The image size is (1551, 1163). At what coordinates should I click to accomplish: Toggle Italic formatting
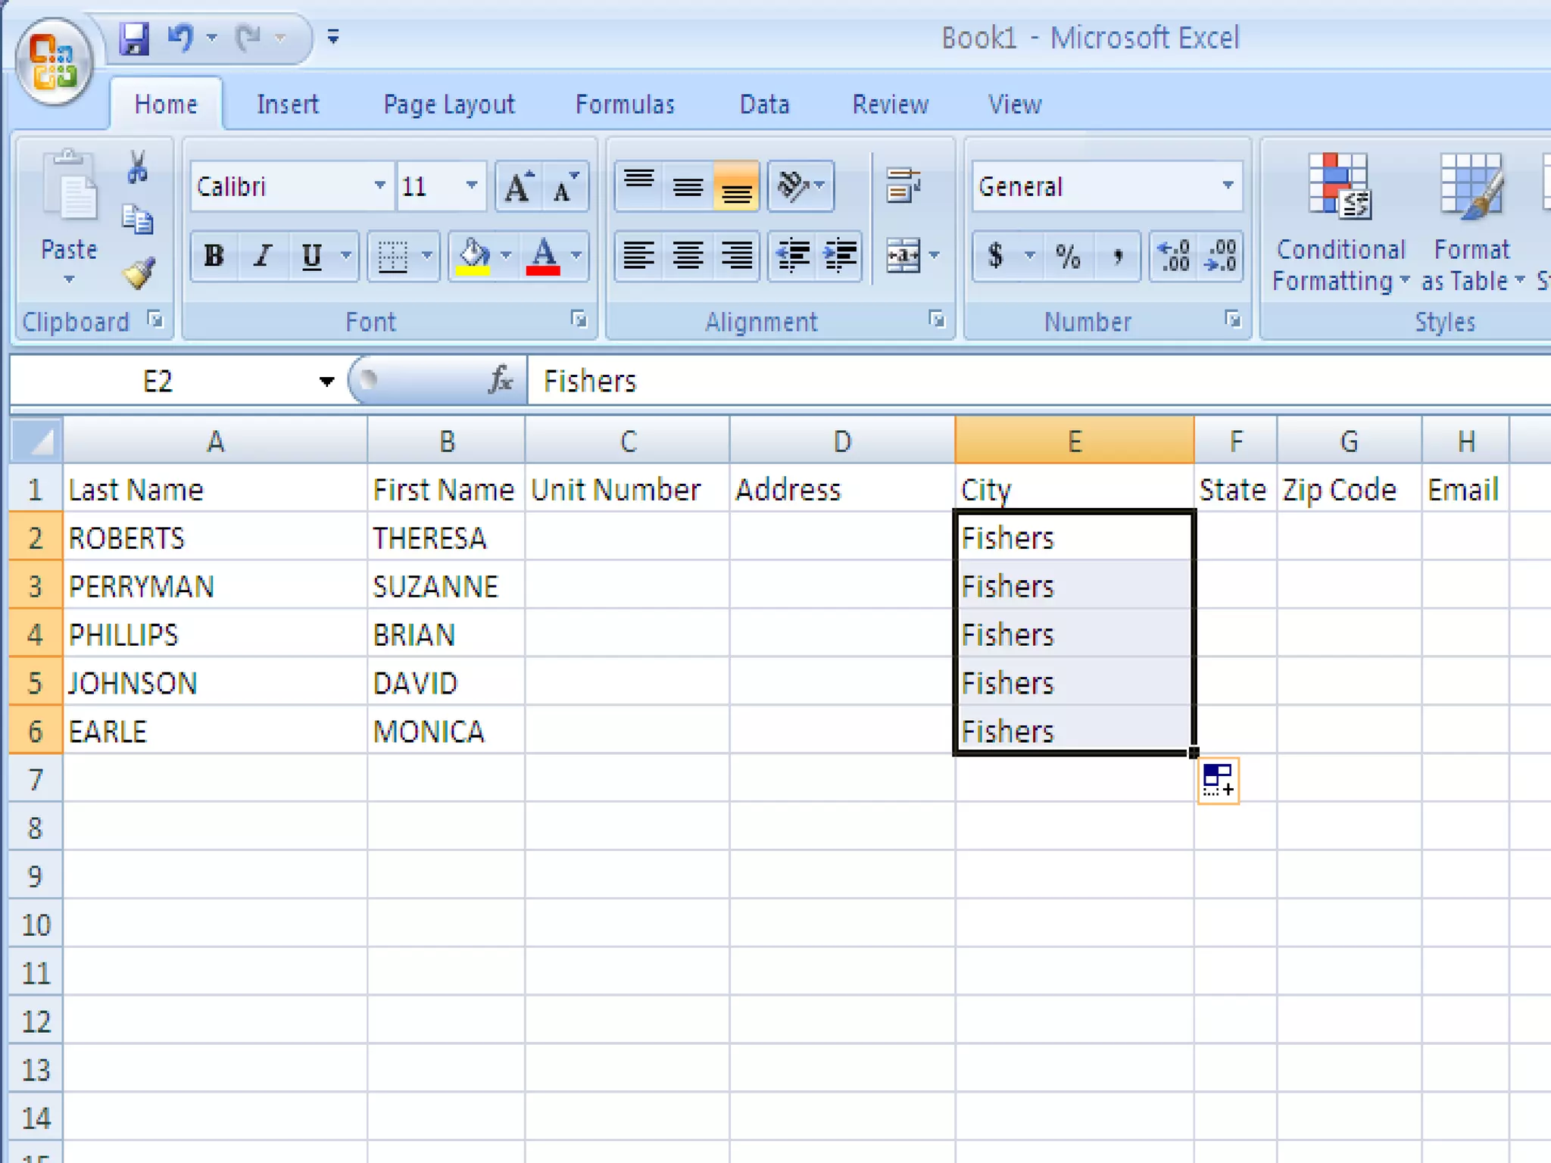(x=263, y=256)
